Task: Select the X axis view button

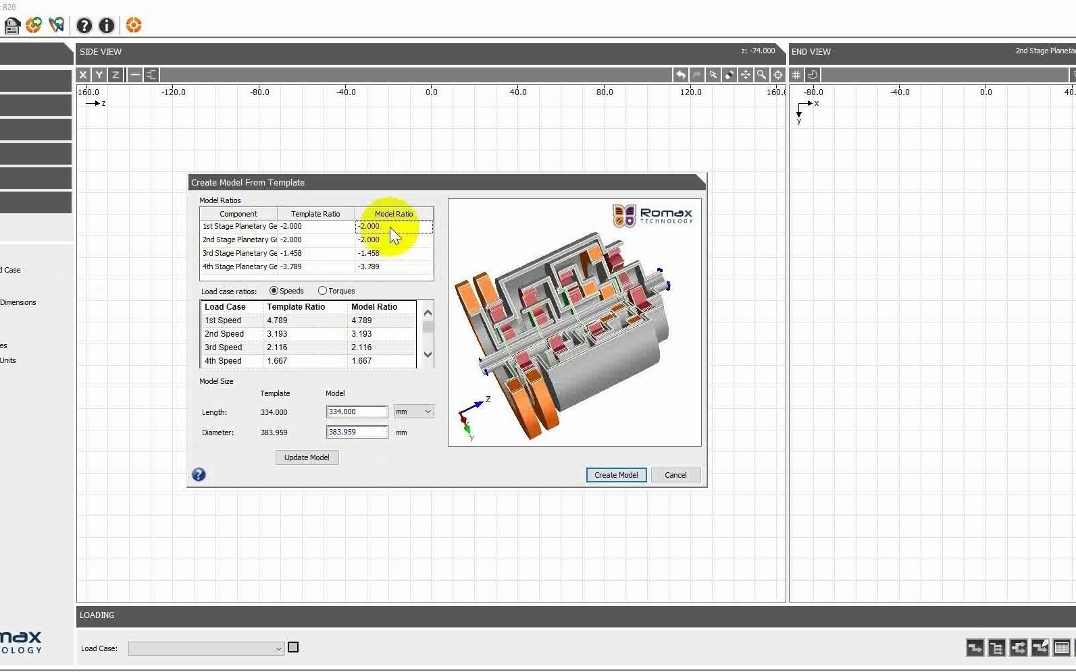Action: point(83,75)
